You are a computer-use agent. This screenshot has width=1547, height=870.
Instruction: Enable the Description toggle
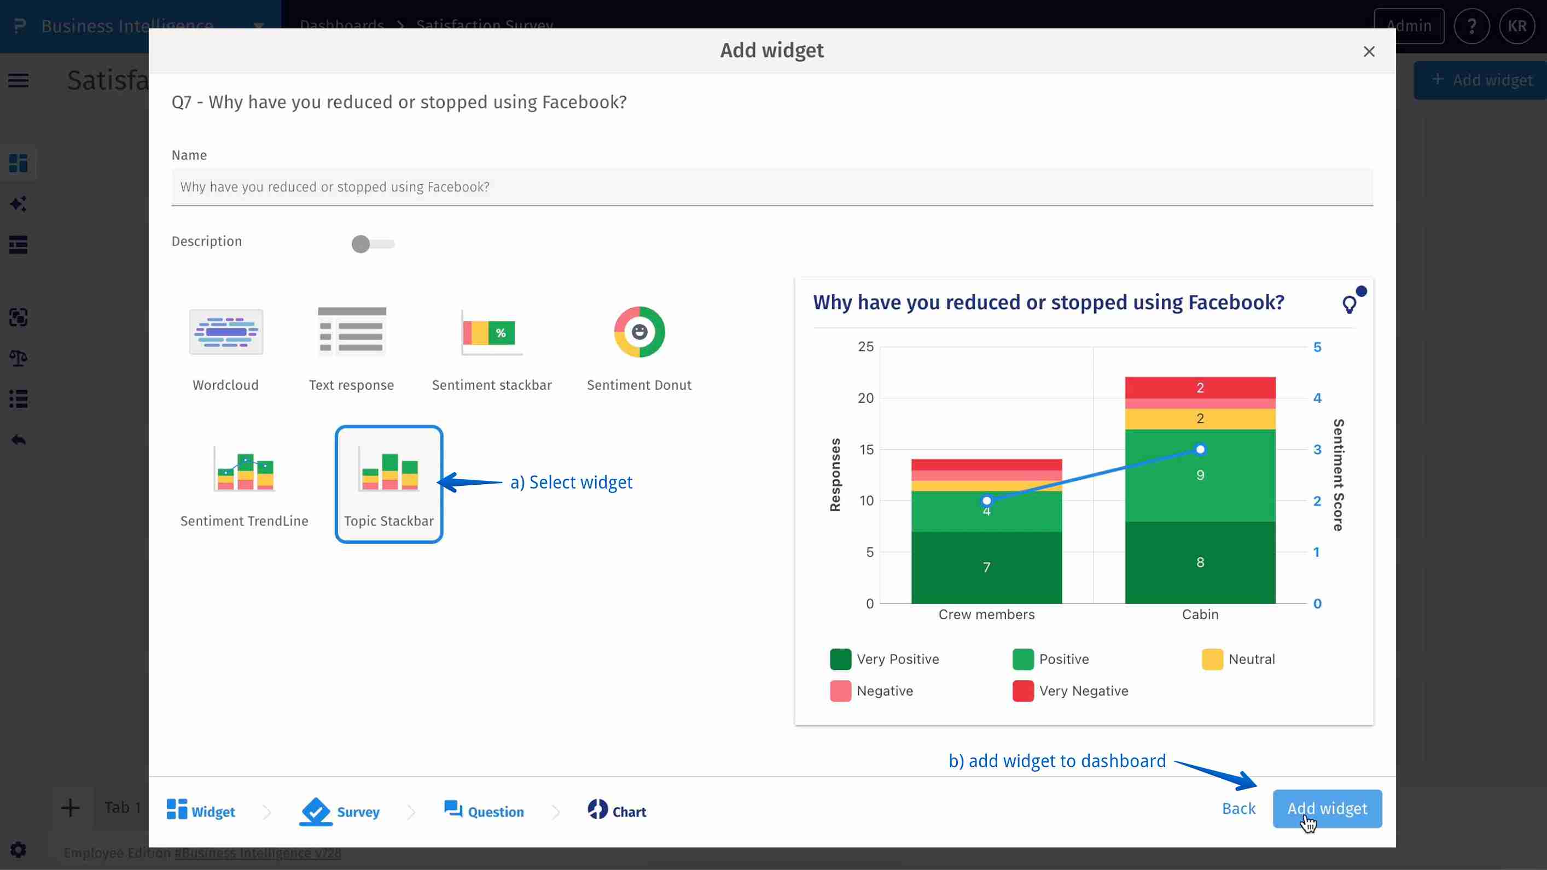point(372,244)
